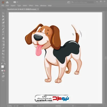Expand the Edit Toolbar ellipsis
The width and height of the screenshot is (107, 107).
coord(3,81)
